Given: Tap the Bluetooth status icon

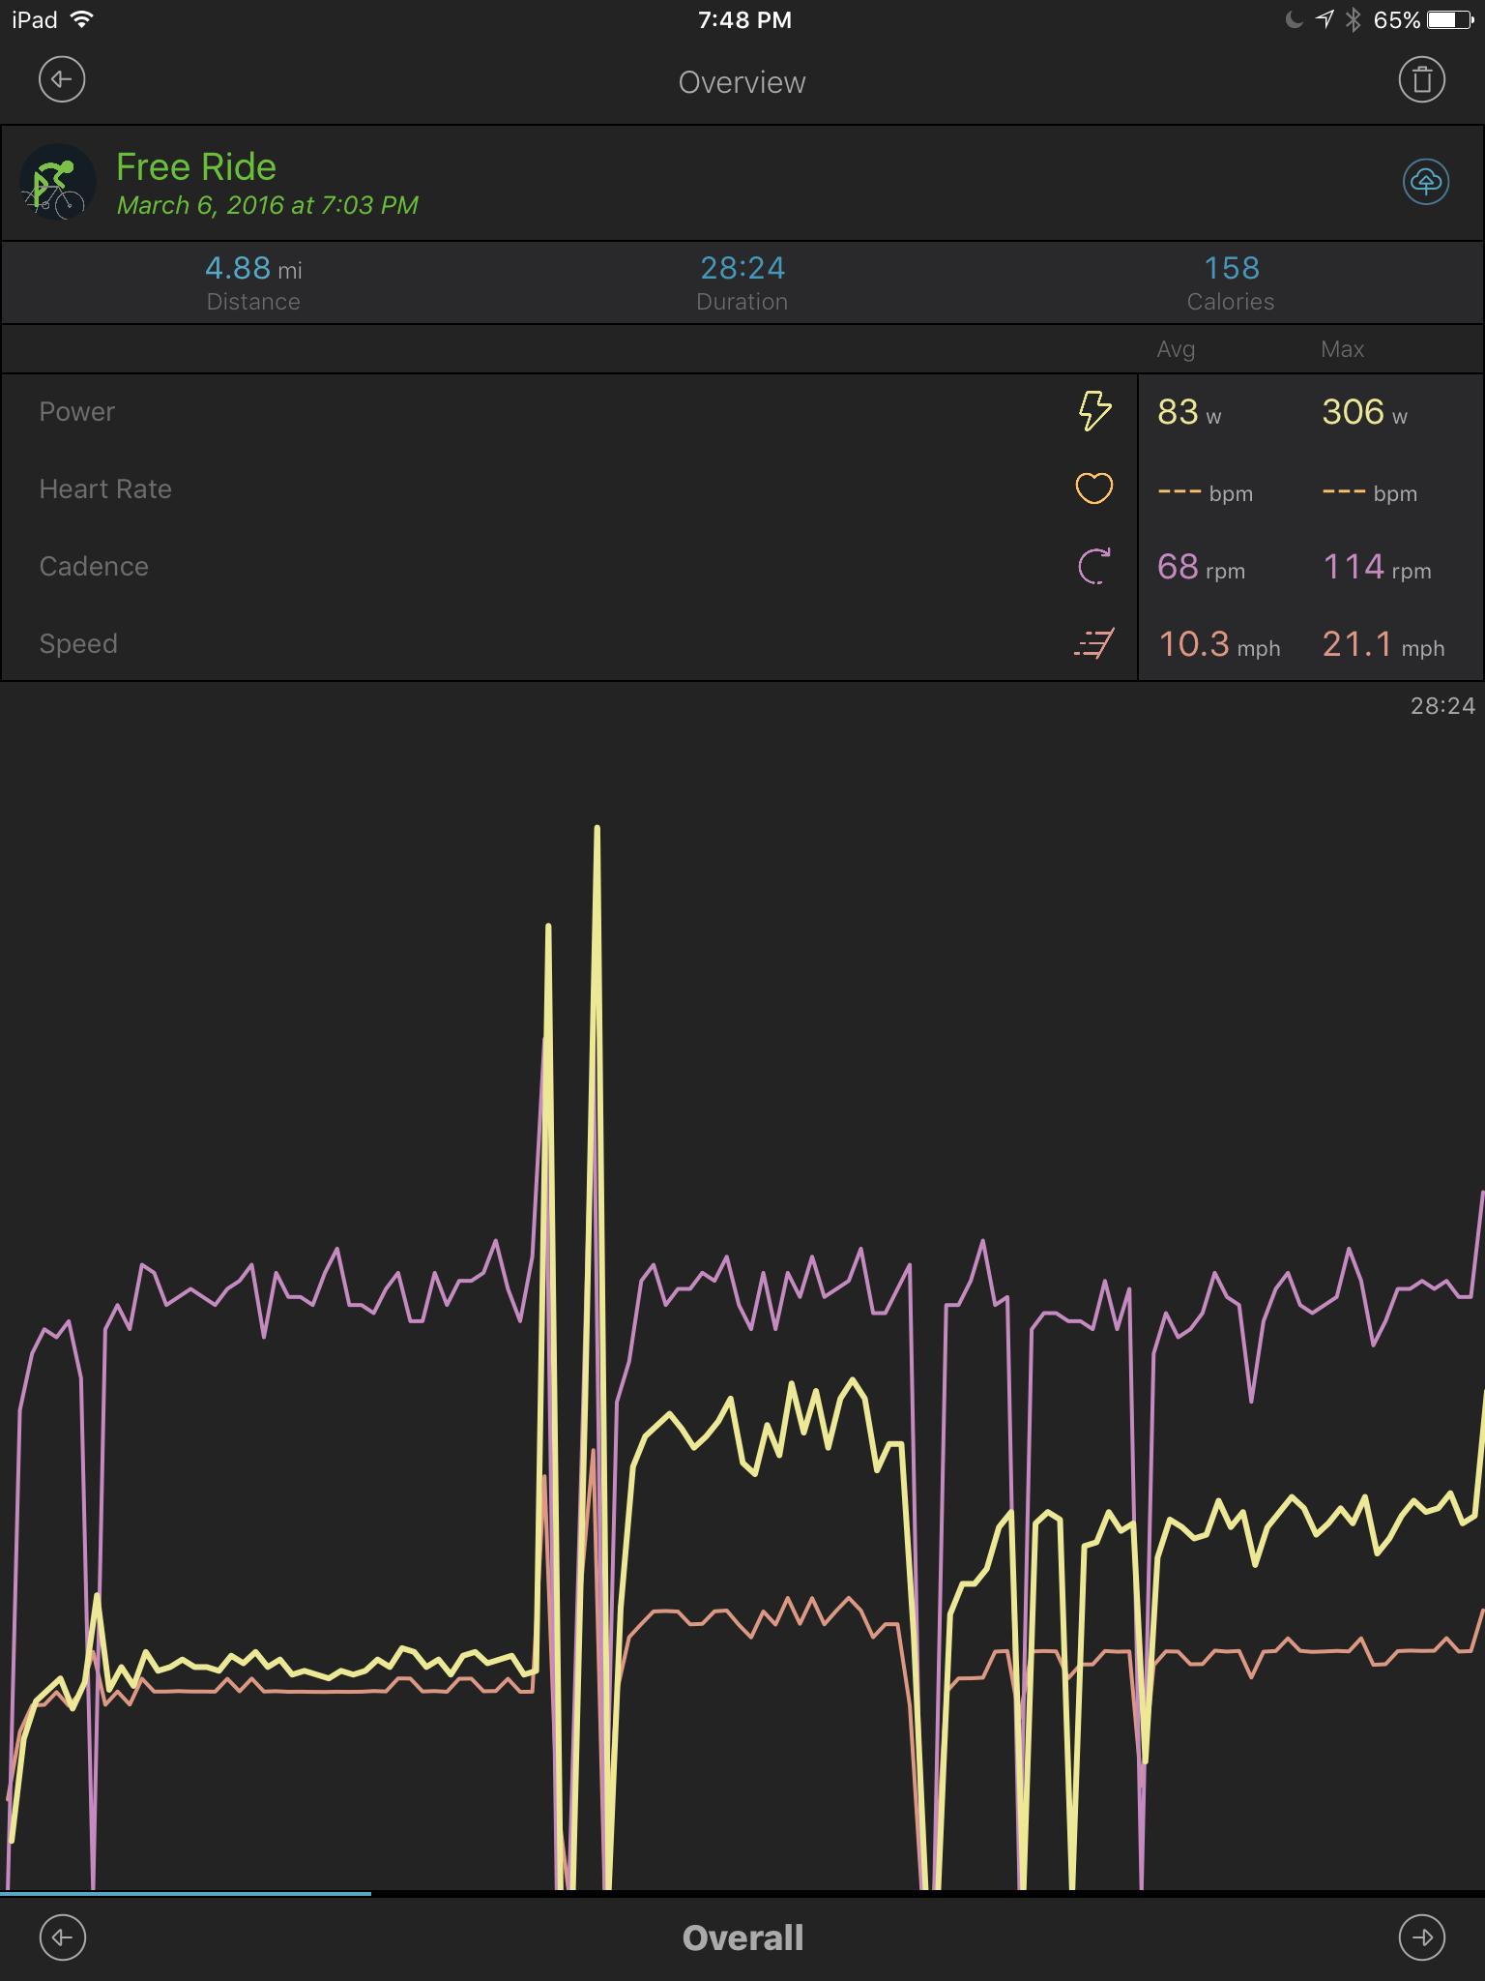Looking at the screenshot, I should [x=1354, y=19].
